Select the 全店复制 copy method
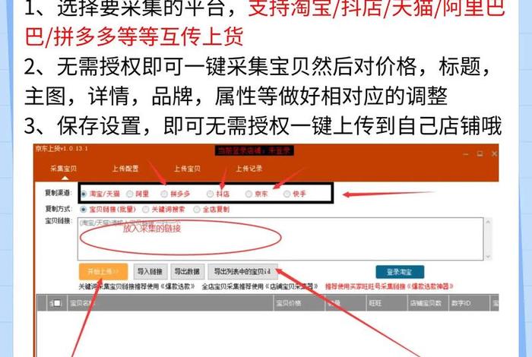This screenshot has width=532, height=357. [x=196, y=210]
